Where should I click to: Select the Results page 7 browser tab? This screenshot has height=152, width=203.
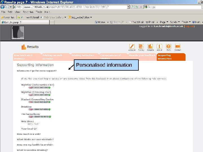coord(25,22)
